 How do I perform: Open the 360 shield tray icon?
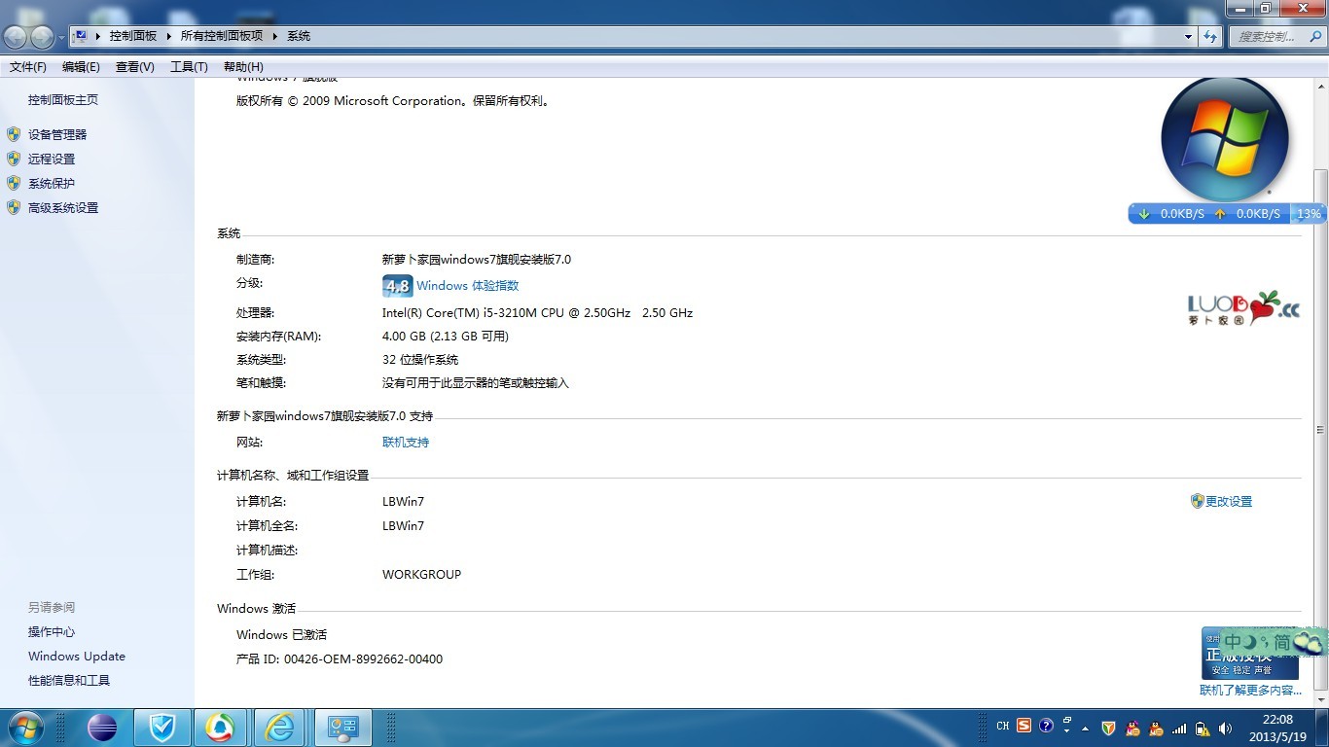[1108, 728]
